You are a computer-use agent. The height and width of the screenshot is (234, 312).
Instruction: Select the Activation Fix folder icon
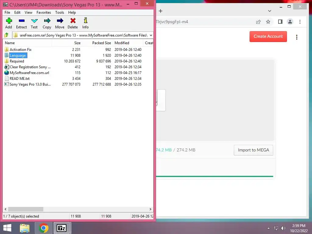[x=7, y=49]
